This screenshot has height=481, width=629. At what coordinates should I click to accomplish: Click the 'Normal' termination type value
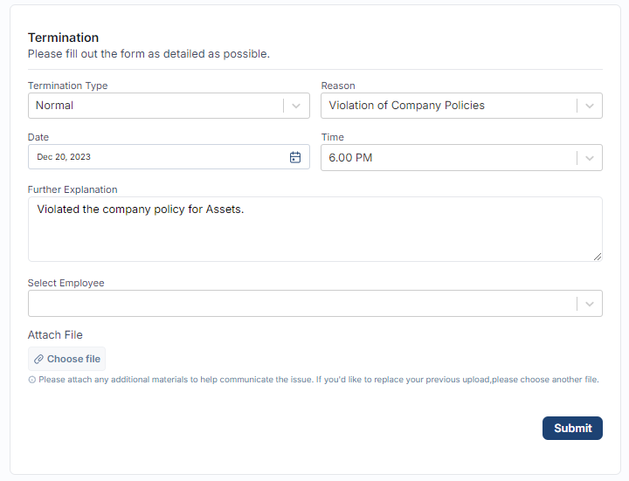(x=55, y=106)
